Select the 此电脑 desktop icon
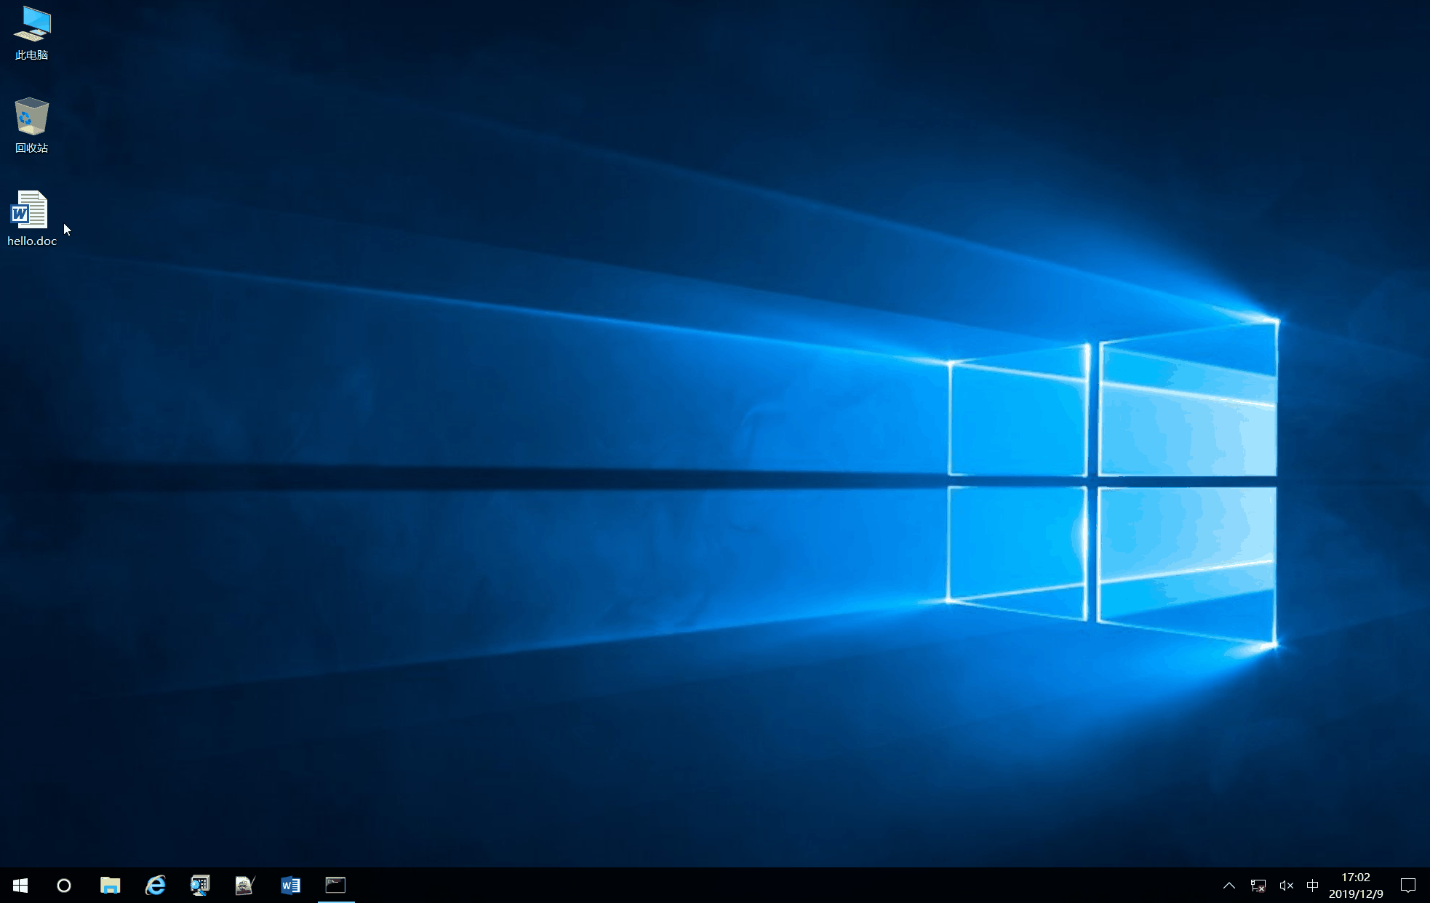The image size is (1430, 903). (x=31, y=33)
